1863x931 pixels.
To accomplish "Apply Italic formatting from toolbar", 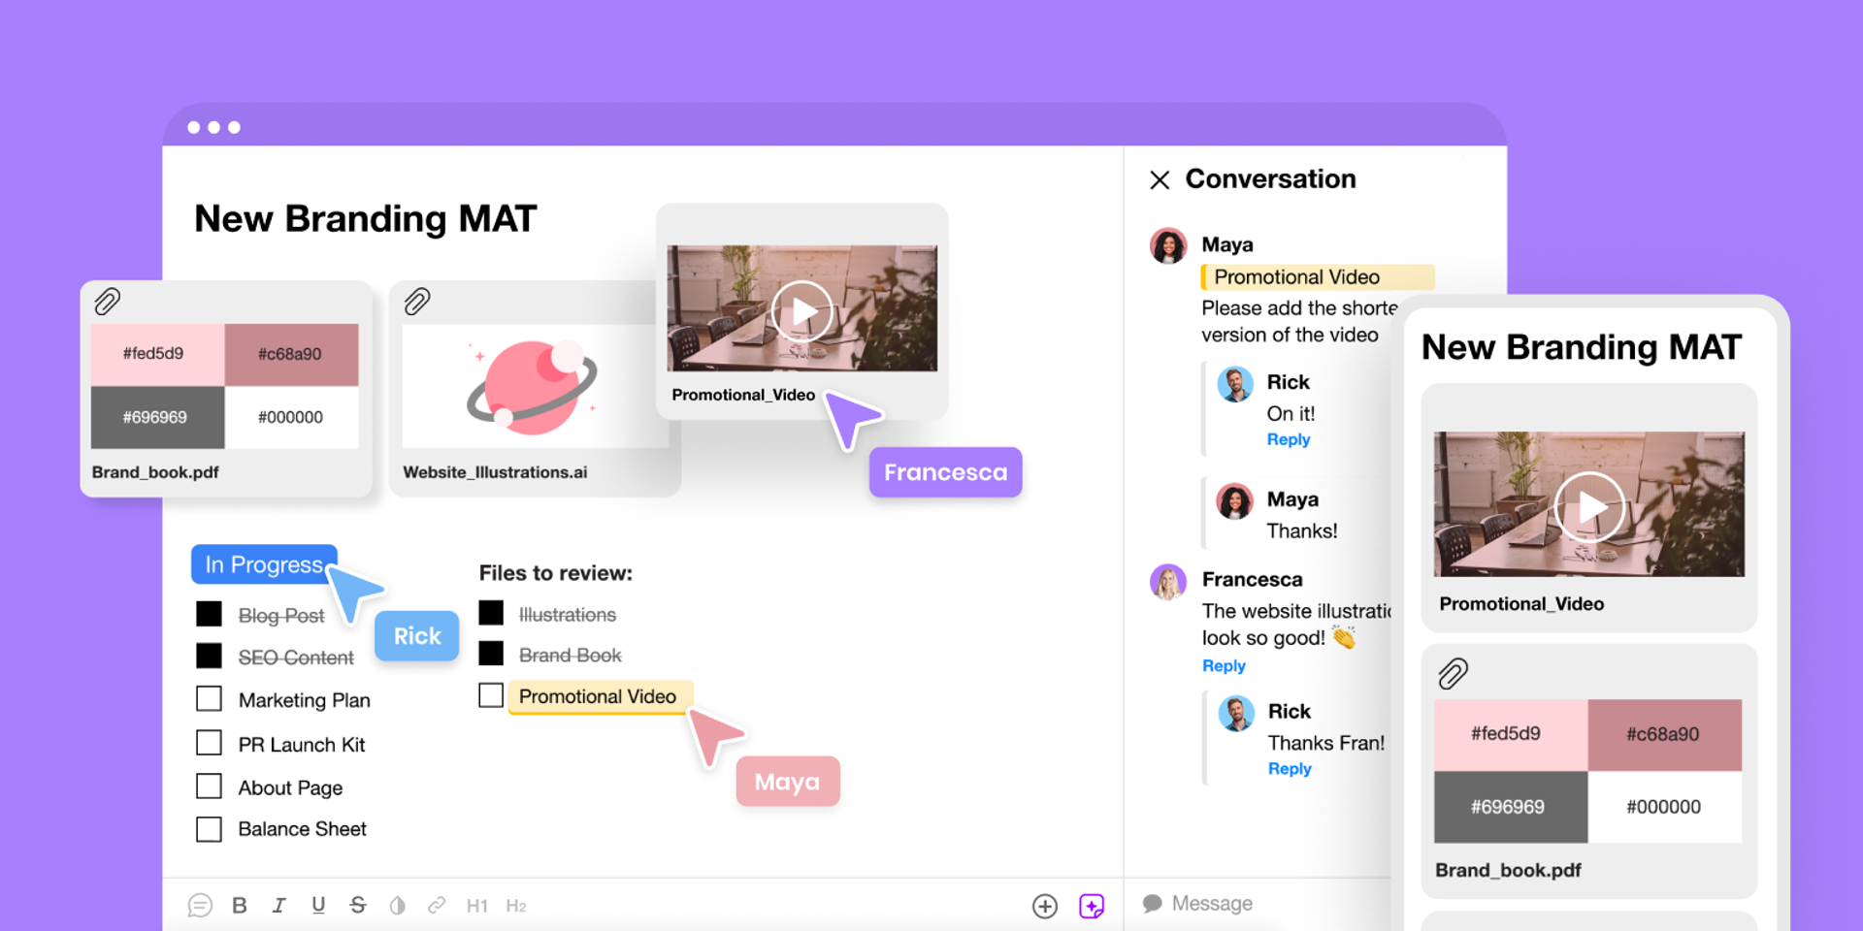I will pos(279,905).
